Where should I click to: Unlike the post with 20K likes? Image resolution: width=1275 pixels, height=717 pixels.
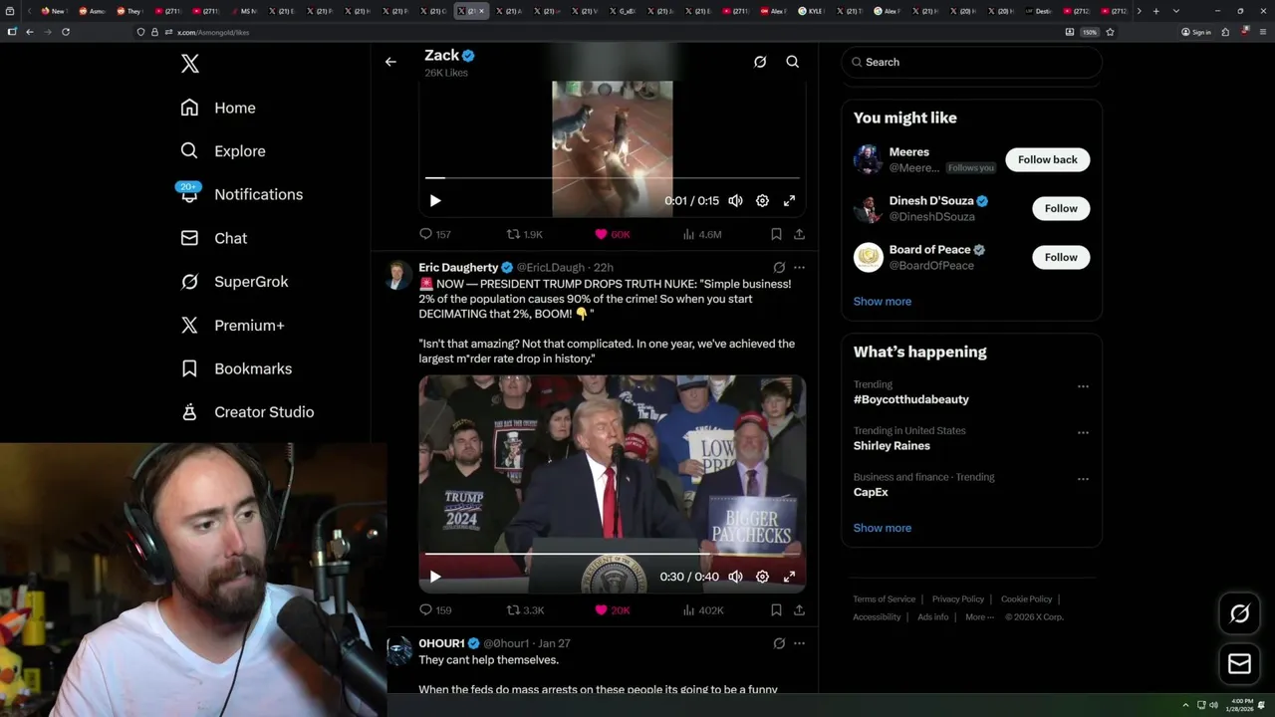[613, 609]
